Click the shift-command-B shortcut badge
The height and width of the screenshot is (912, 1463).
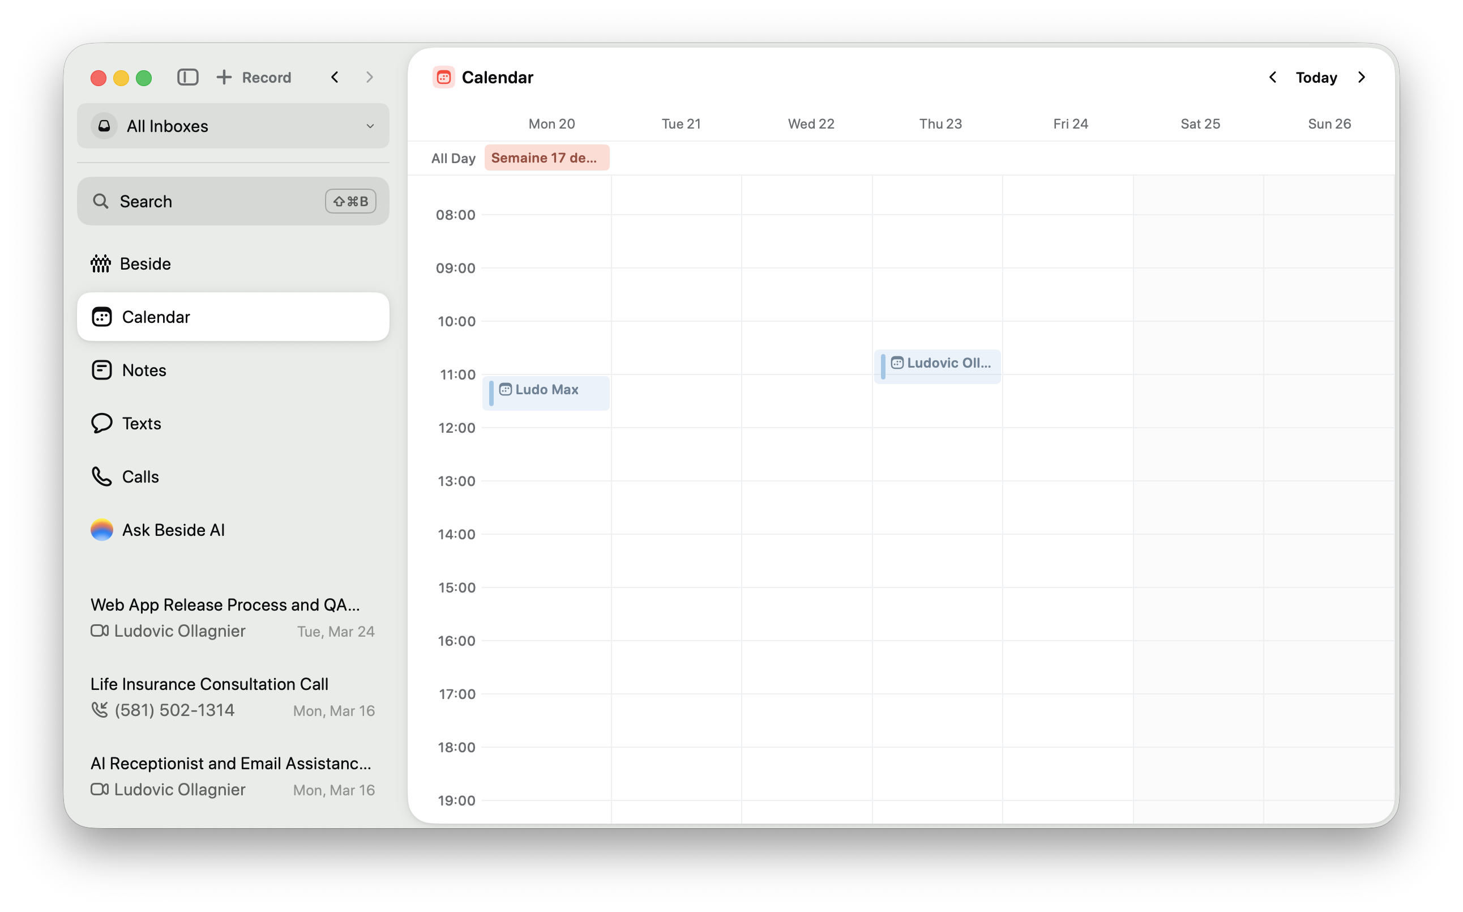click(350, 201)
